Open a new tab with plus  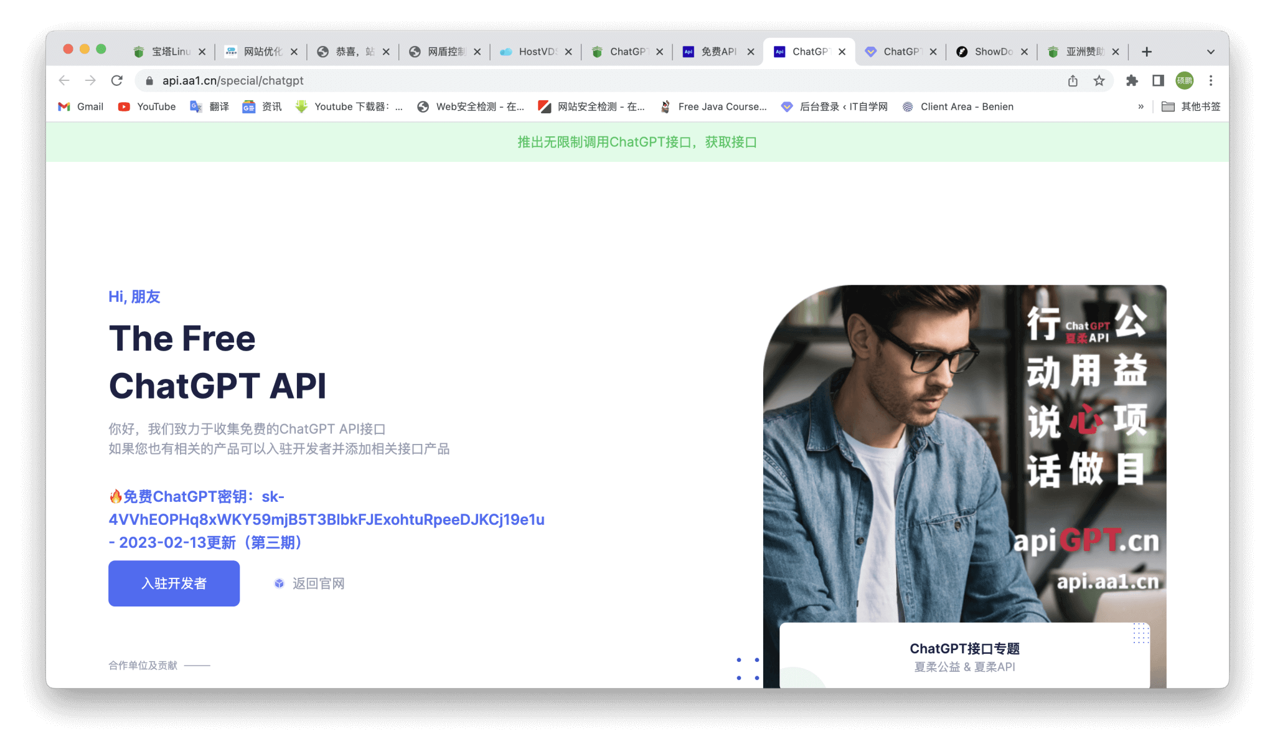coord(1147,52)
